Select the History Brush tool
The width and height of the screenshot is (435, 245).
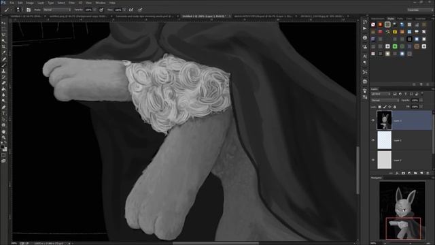[x=3, y=77]
